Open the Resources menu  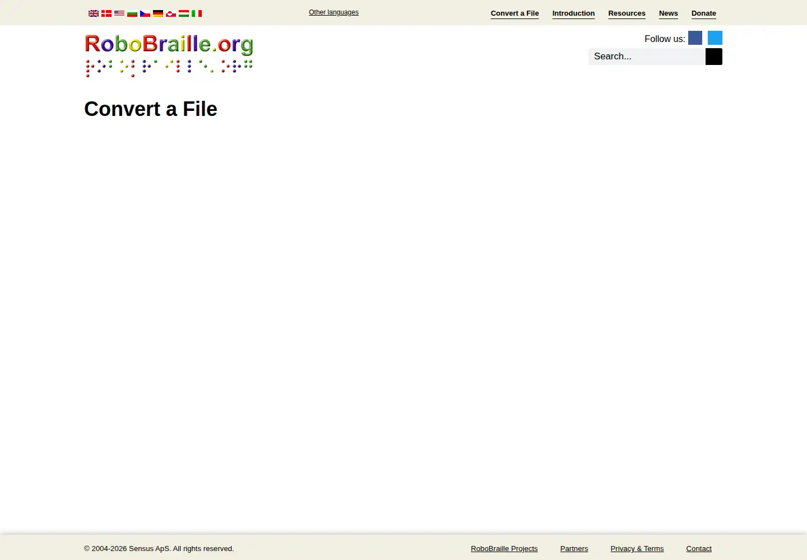point(627,13)
